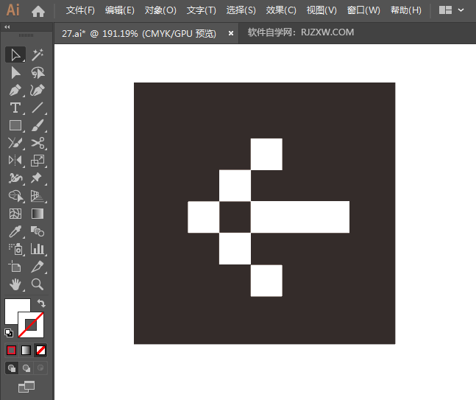Open the 窗口(W) menu
Image resolution: width=476 pixels, height=400 pixels.
pyautogui.click(x=363, y=10)
